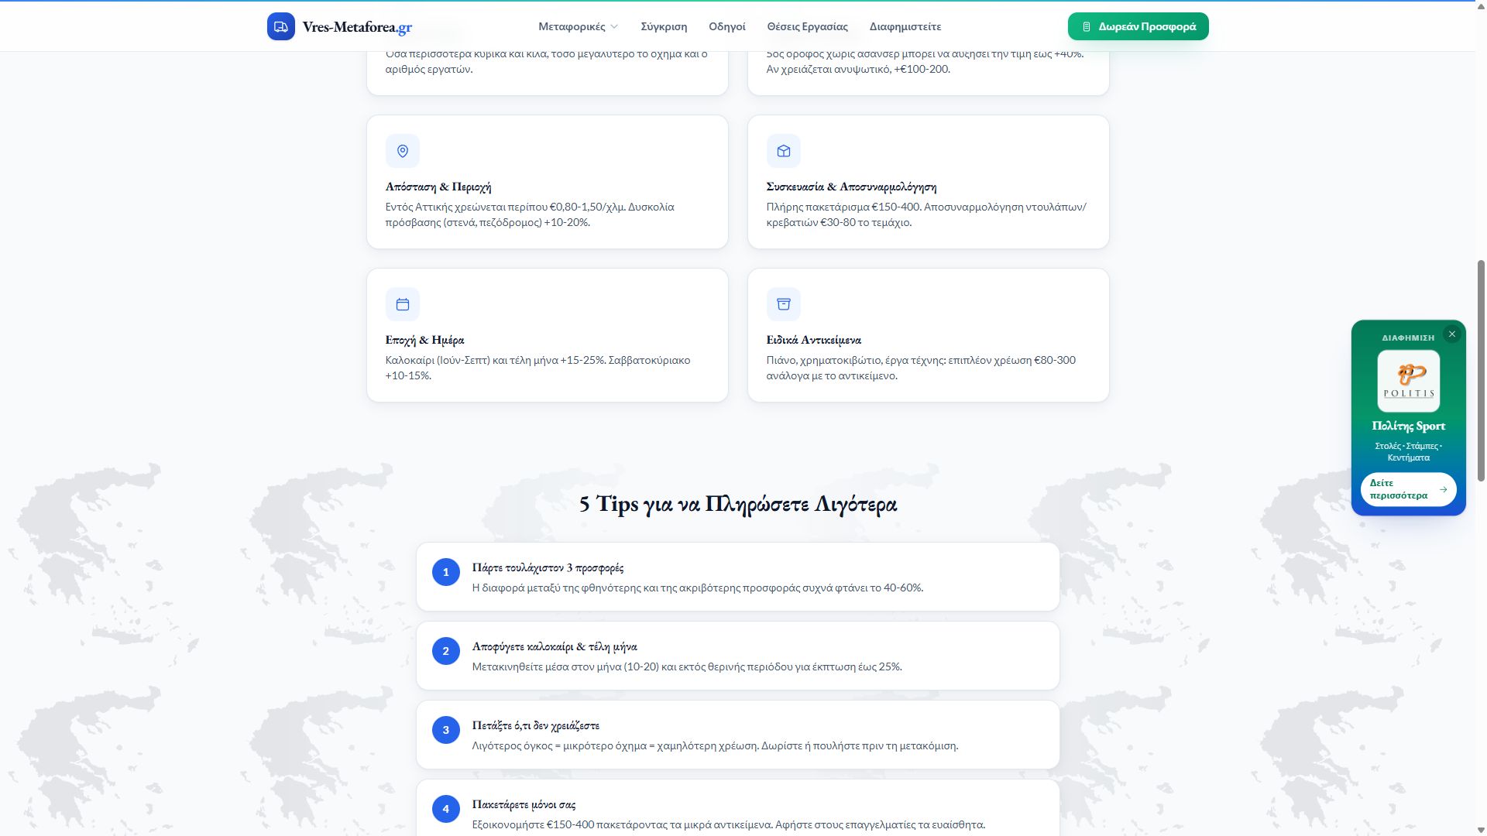Click the ΔΙΑΦΗΜΙΣΗ label on the ad

tap(1408, 337)
